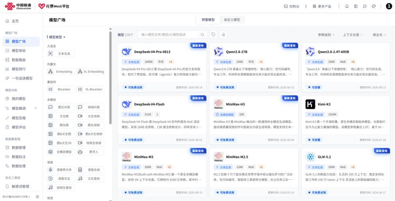Collapse the 模型类型 filter section

tap(57, 37)
